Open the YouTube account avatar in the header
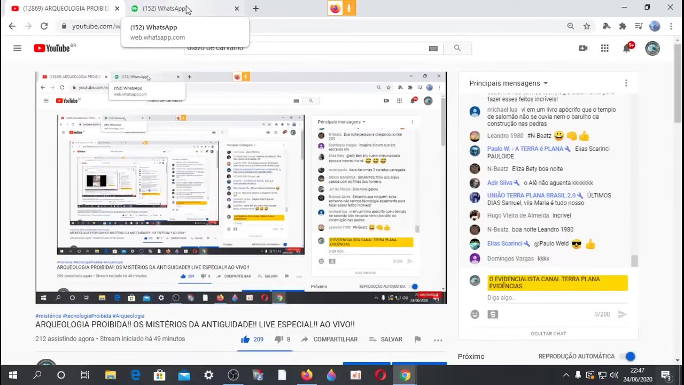 pyautogui.click(x=652, y=48)
